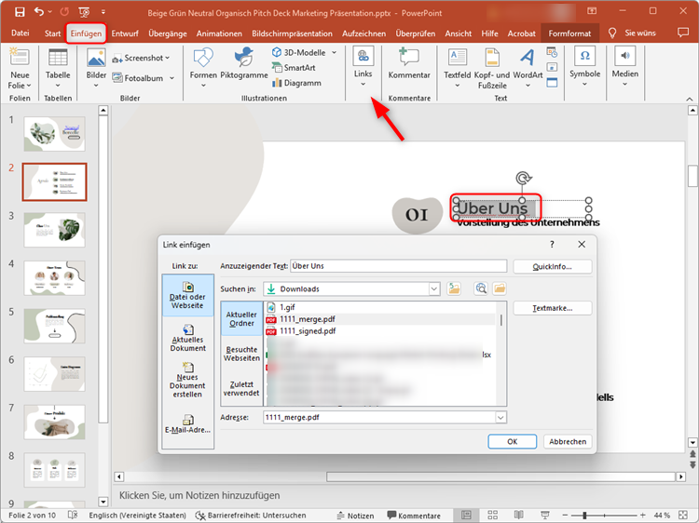Expand the Suchen in Downloads dropdown
Viewport: 699px width, 523px height.
[433, 288]
